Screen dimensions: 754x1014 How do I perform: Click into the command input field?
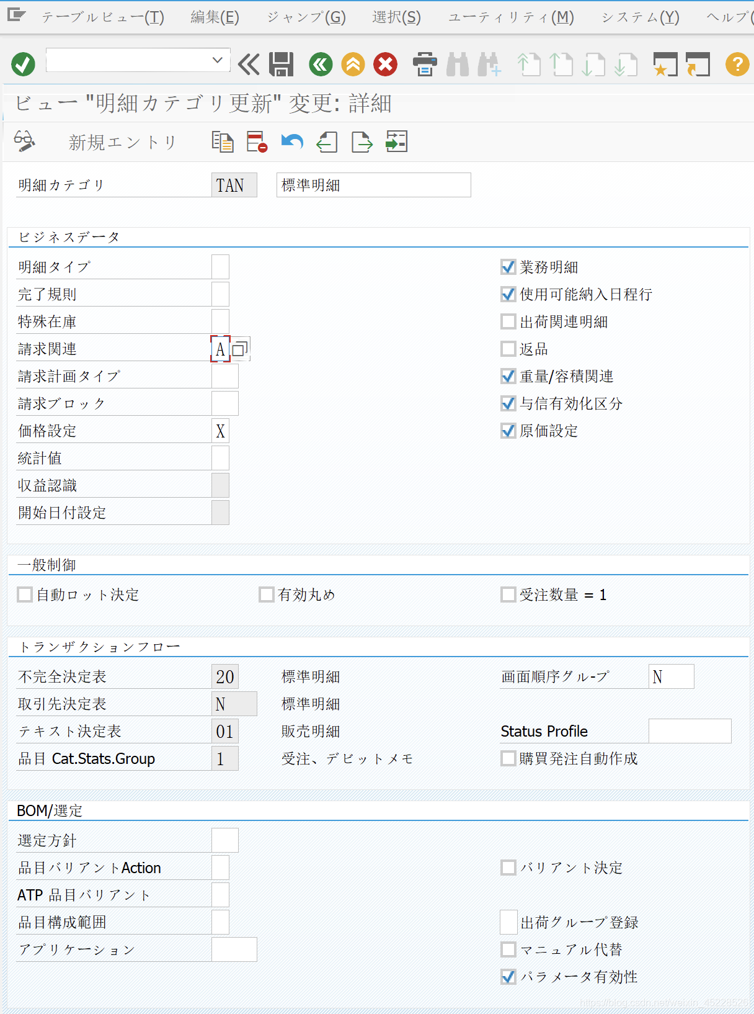click(x=129, y=60)
